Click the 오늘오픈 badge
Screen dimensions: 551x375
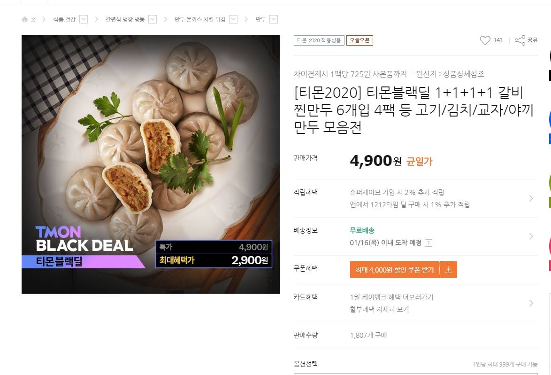360,40
